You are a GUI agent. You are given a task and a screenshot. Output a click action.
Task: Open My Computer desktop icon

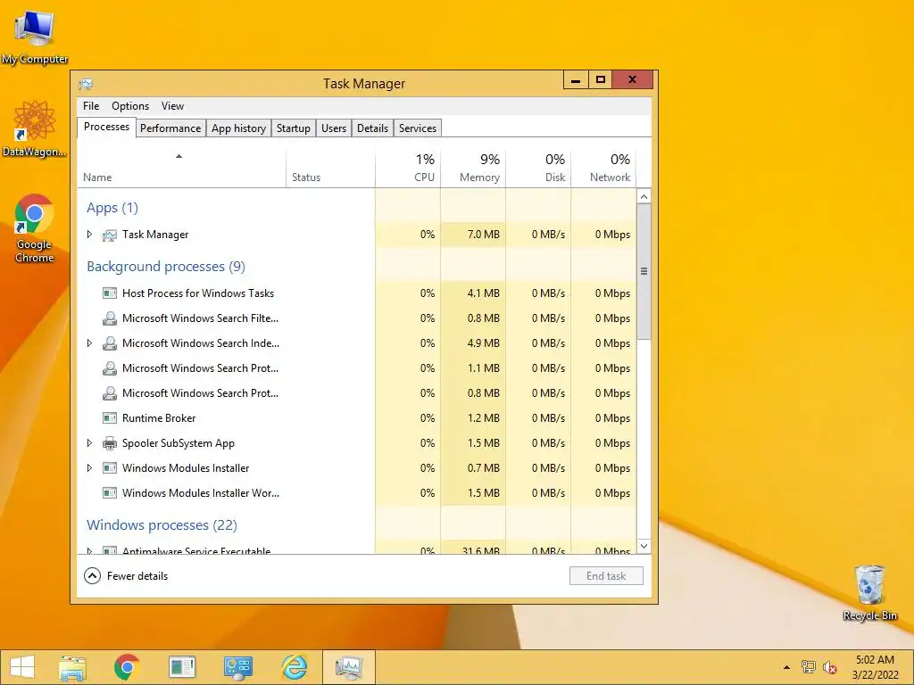[x=35, y=36]
